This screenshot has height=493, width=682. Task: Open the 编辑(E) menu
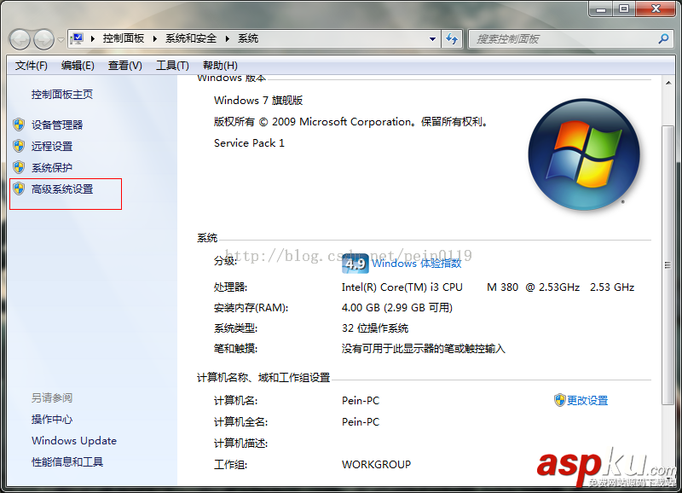click(78, 66)
